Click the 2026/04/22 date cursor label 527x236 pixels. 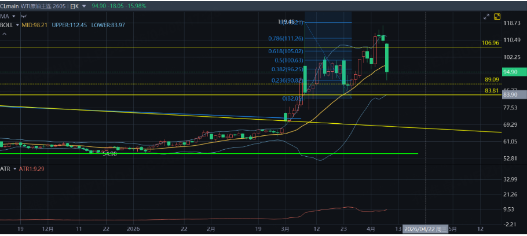pos(426,229)
